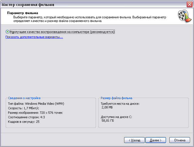Select the Наилучшее качество воспроизведения radio button
194x147 pixels.
[x=7, y=32]
